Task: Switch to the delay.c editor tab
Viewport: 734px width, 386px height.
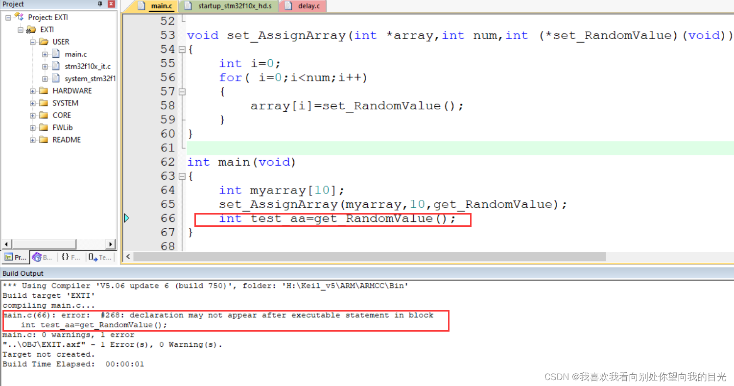Action: click(303, 6)
